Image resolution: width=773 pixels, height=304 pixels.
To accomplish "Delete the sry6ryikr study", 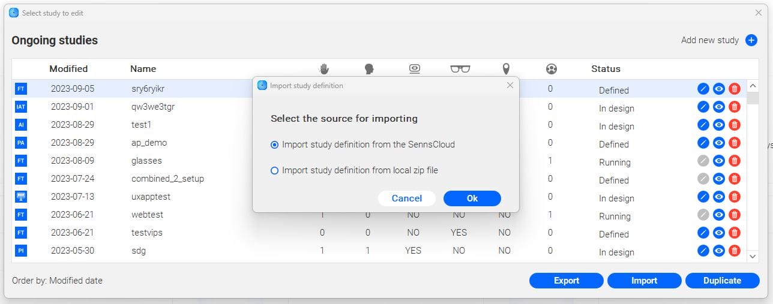I will coord(735,89).
